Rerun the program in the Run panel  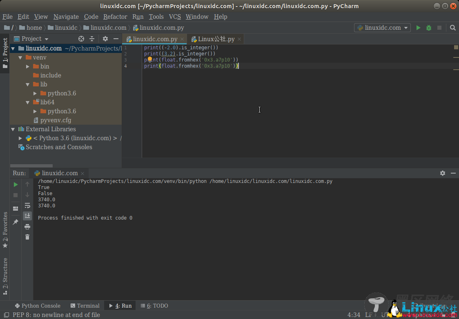click(x=16, y=185)
